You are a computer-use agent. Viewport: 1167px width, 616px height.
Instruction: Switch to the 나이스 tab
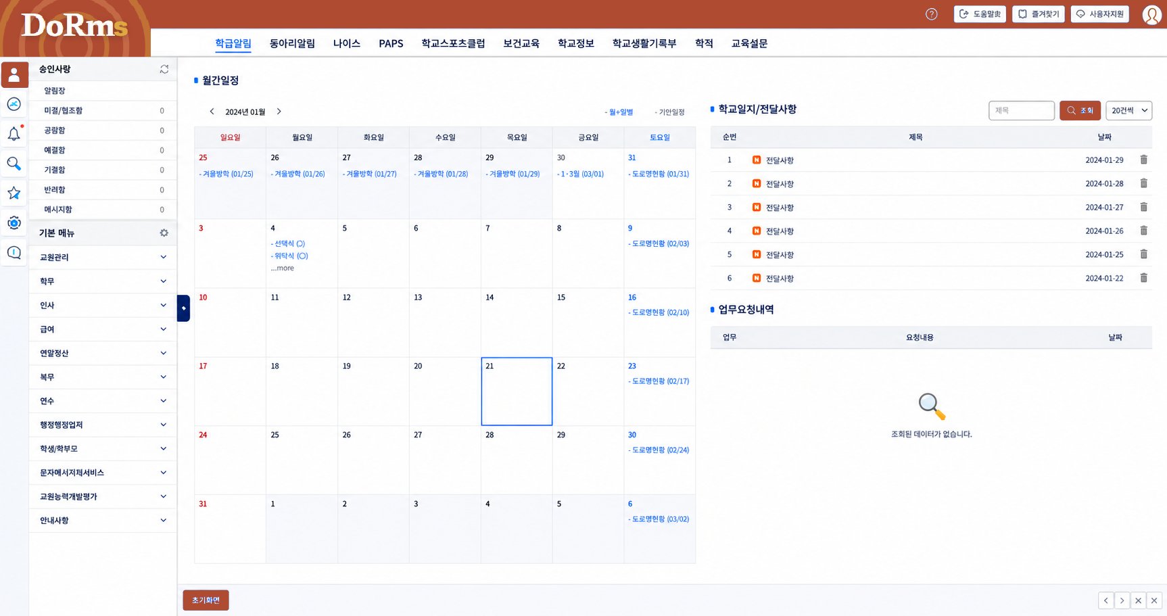(346, 43)
